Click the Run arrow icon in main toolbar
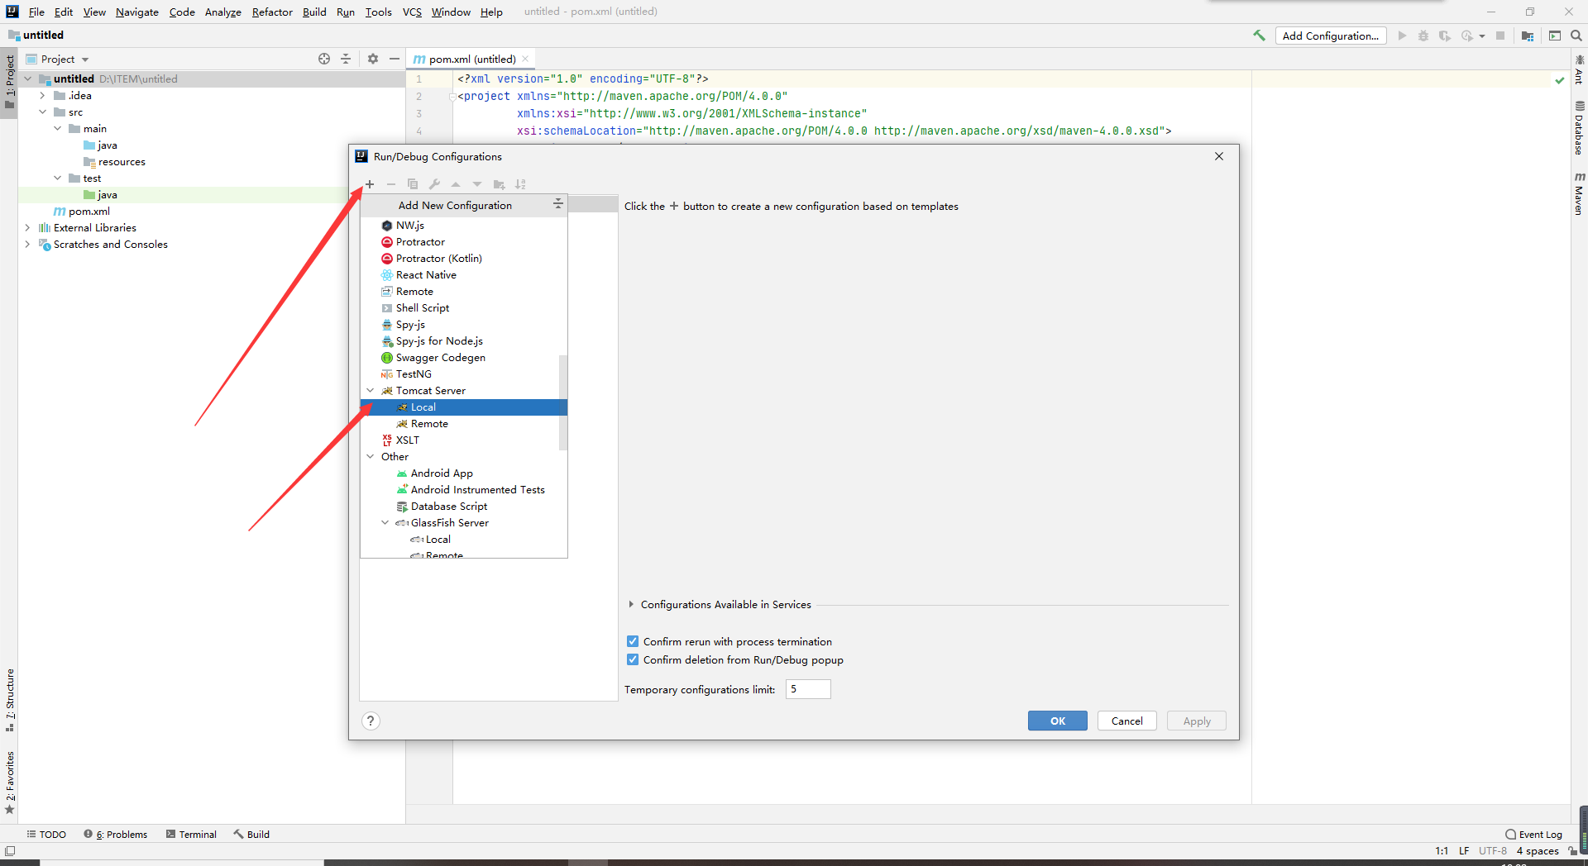This screenshot has width=1588, height=866. [1402, 36]
